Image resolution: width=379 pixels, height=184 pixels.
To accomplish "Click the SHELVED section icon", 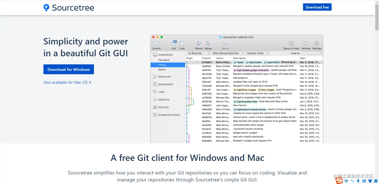I will [x=155, y=107].
